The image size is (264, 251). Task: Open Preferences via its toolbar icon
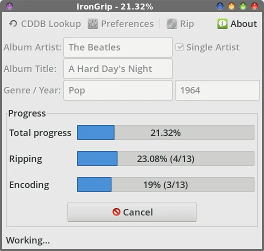(x=93, y=23)
